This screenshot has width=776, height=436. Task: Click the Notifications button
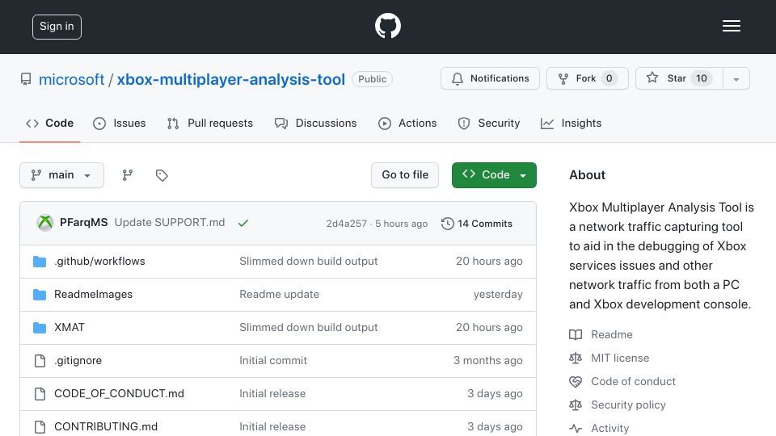pos(490,78)
